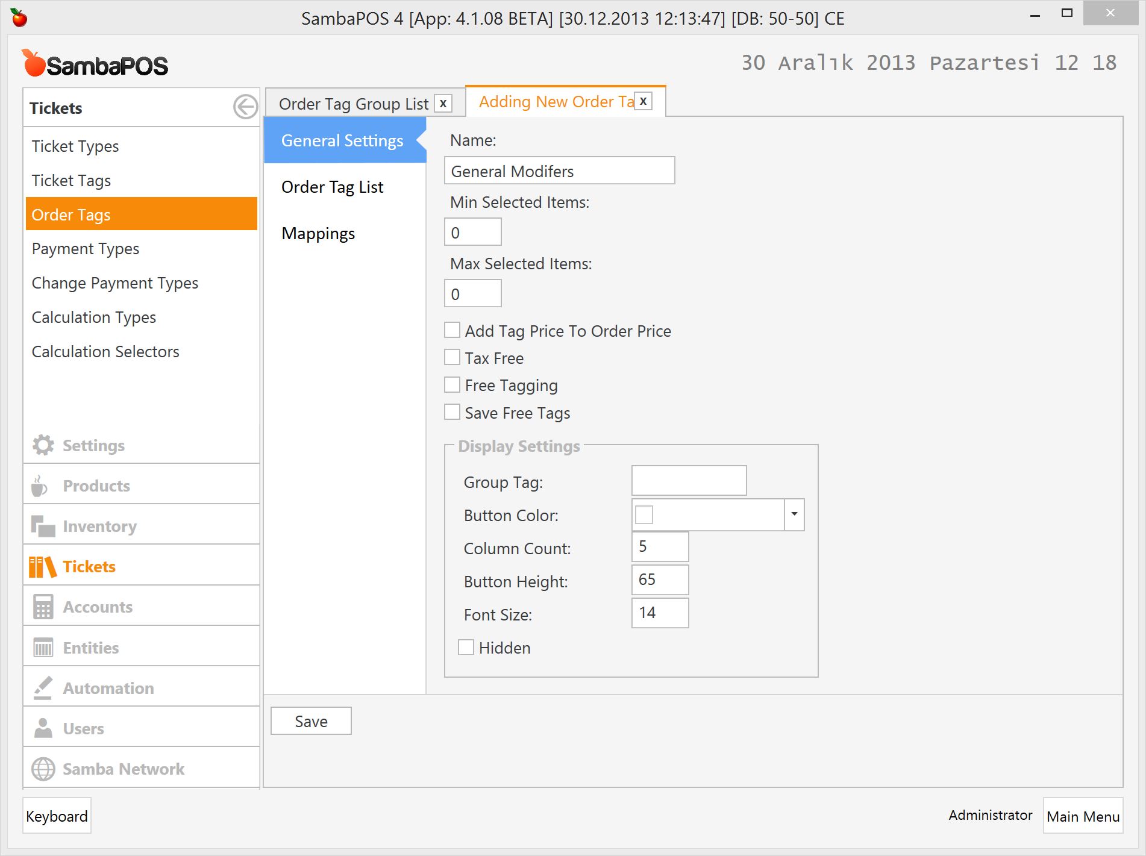Open the Accounts calculator section
Viewport: 1146px width, 856px height.
pos(43,607)
